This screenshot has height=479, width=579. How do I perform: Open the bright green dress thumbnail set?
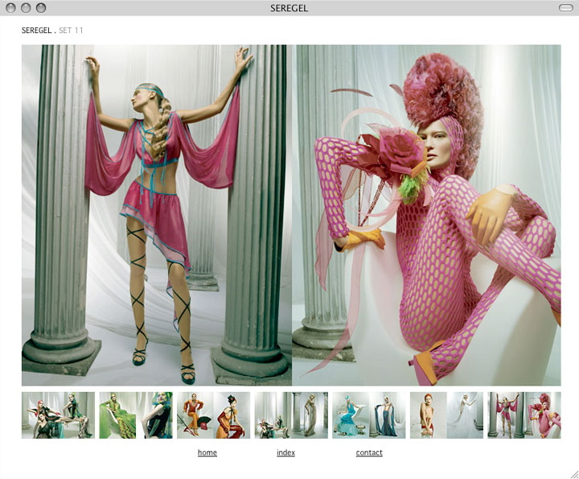click(135, 415)
